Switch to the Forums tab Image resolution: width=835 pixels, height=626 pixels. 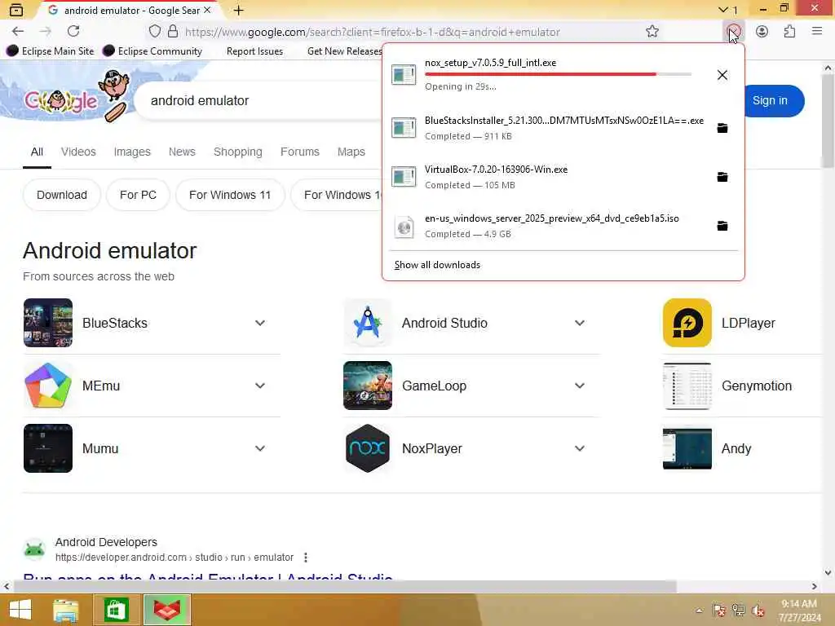point(300,152)
